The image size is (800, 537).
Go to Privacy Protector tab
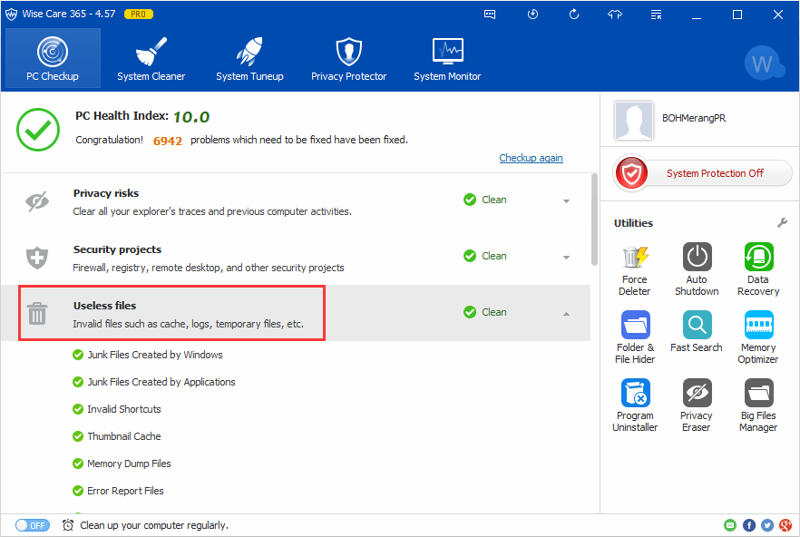[x=348, y=58]
